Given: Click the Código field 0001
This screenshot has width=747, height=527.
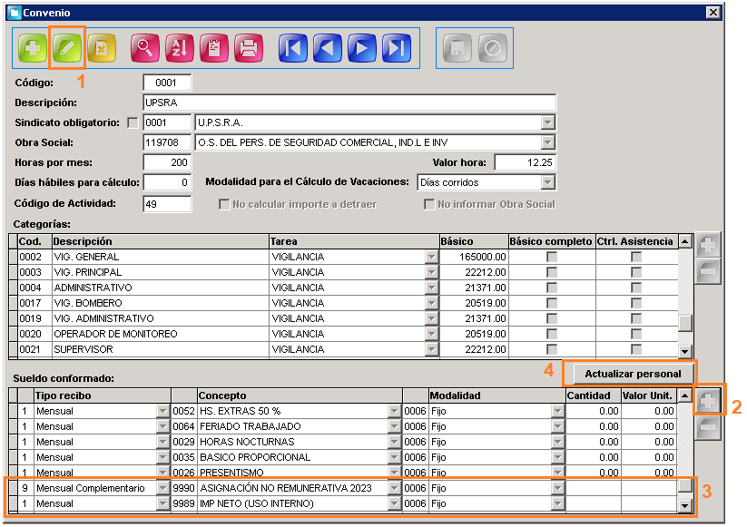Looking at the screenshot, I should coord(167,83).
